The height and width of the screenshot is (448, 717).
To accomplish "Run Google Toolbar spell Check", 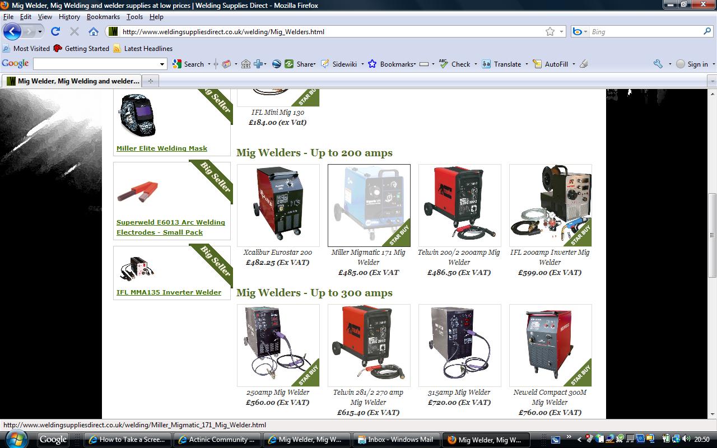I will [x=454, y=64].
